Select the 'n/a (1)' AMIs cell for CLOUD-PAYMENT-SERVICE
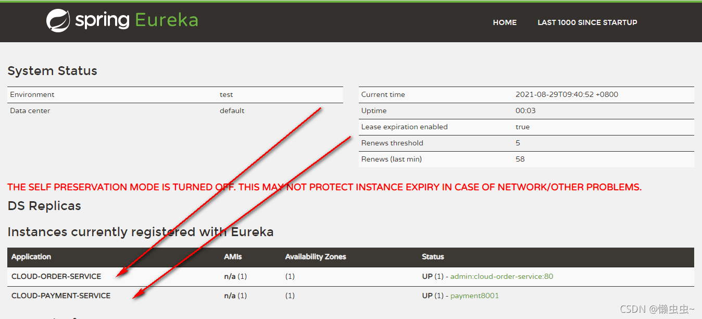 pos(235,296)
